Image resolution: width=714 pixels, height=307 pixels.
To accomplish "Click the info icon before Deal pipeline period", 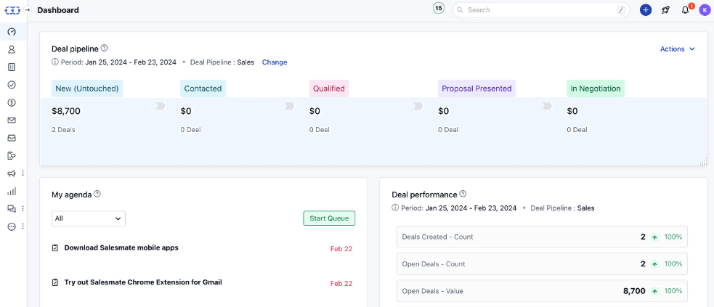I will tap(55, 62).
